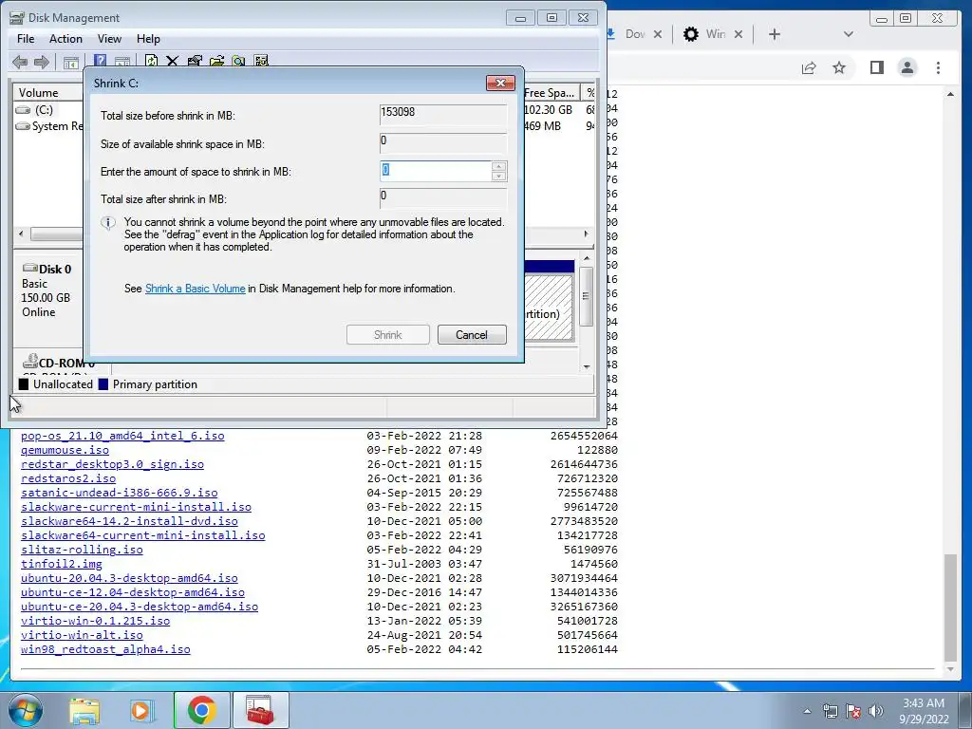
Task: Open ubuntu-20.04.3-desktop-amd64.iso link
Action: [129, 578]
